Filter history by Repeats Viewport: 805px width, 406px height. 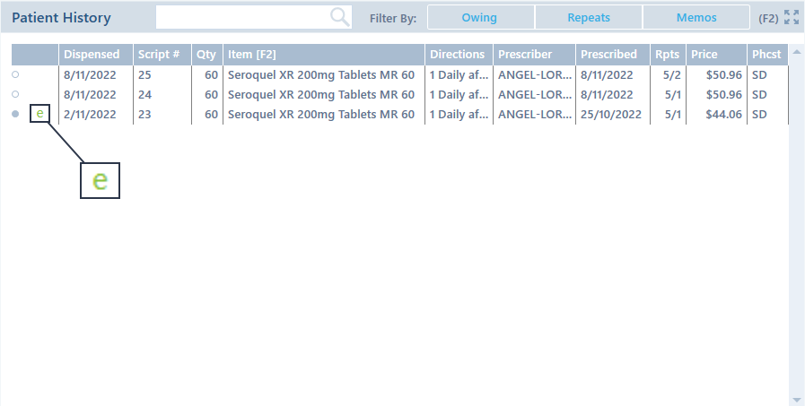(x=588, y=17)
